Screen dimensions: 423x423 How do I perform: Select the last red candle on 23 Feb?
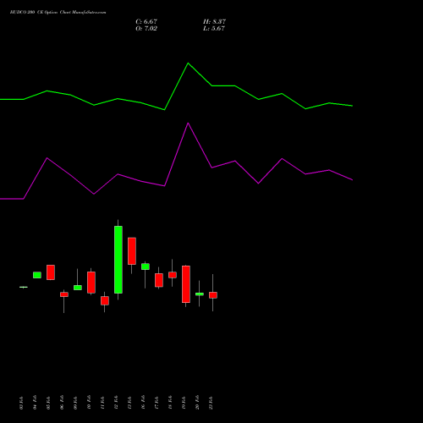pos(213,295)
